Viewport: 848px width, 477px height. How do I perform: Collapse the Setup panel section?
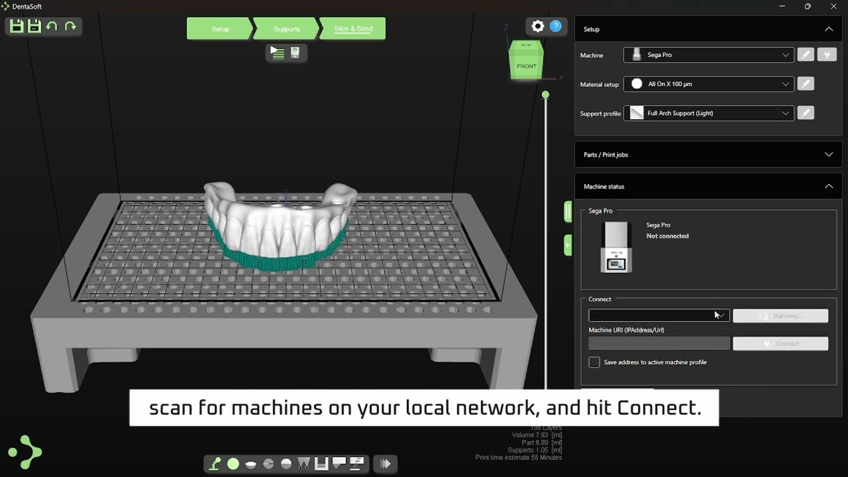[828, 29]
